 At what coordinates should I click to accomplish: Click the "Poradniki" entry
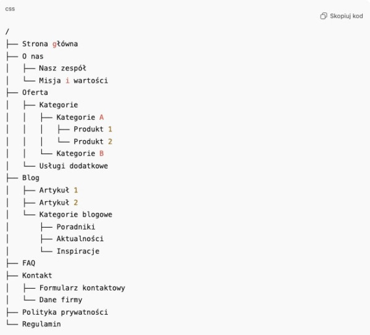tap(76, 227)
